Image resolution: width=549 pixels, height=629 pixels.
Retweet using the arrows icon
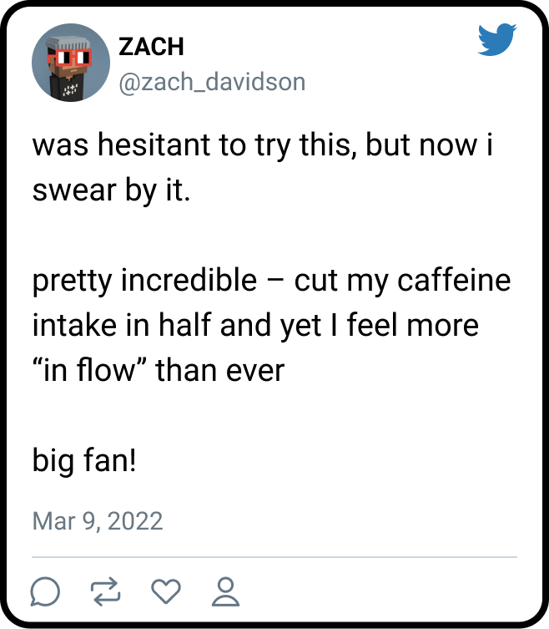click(106, 592)
